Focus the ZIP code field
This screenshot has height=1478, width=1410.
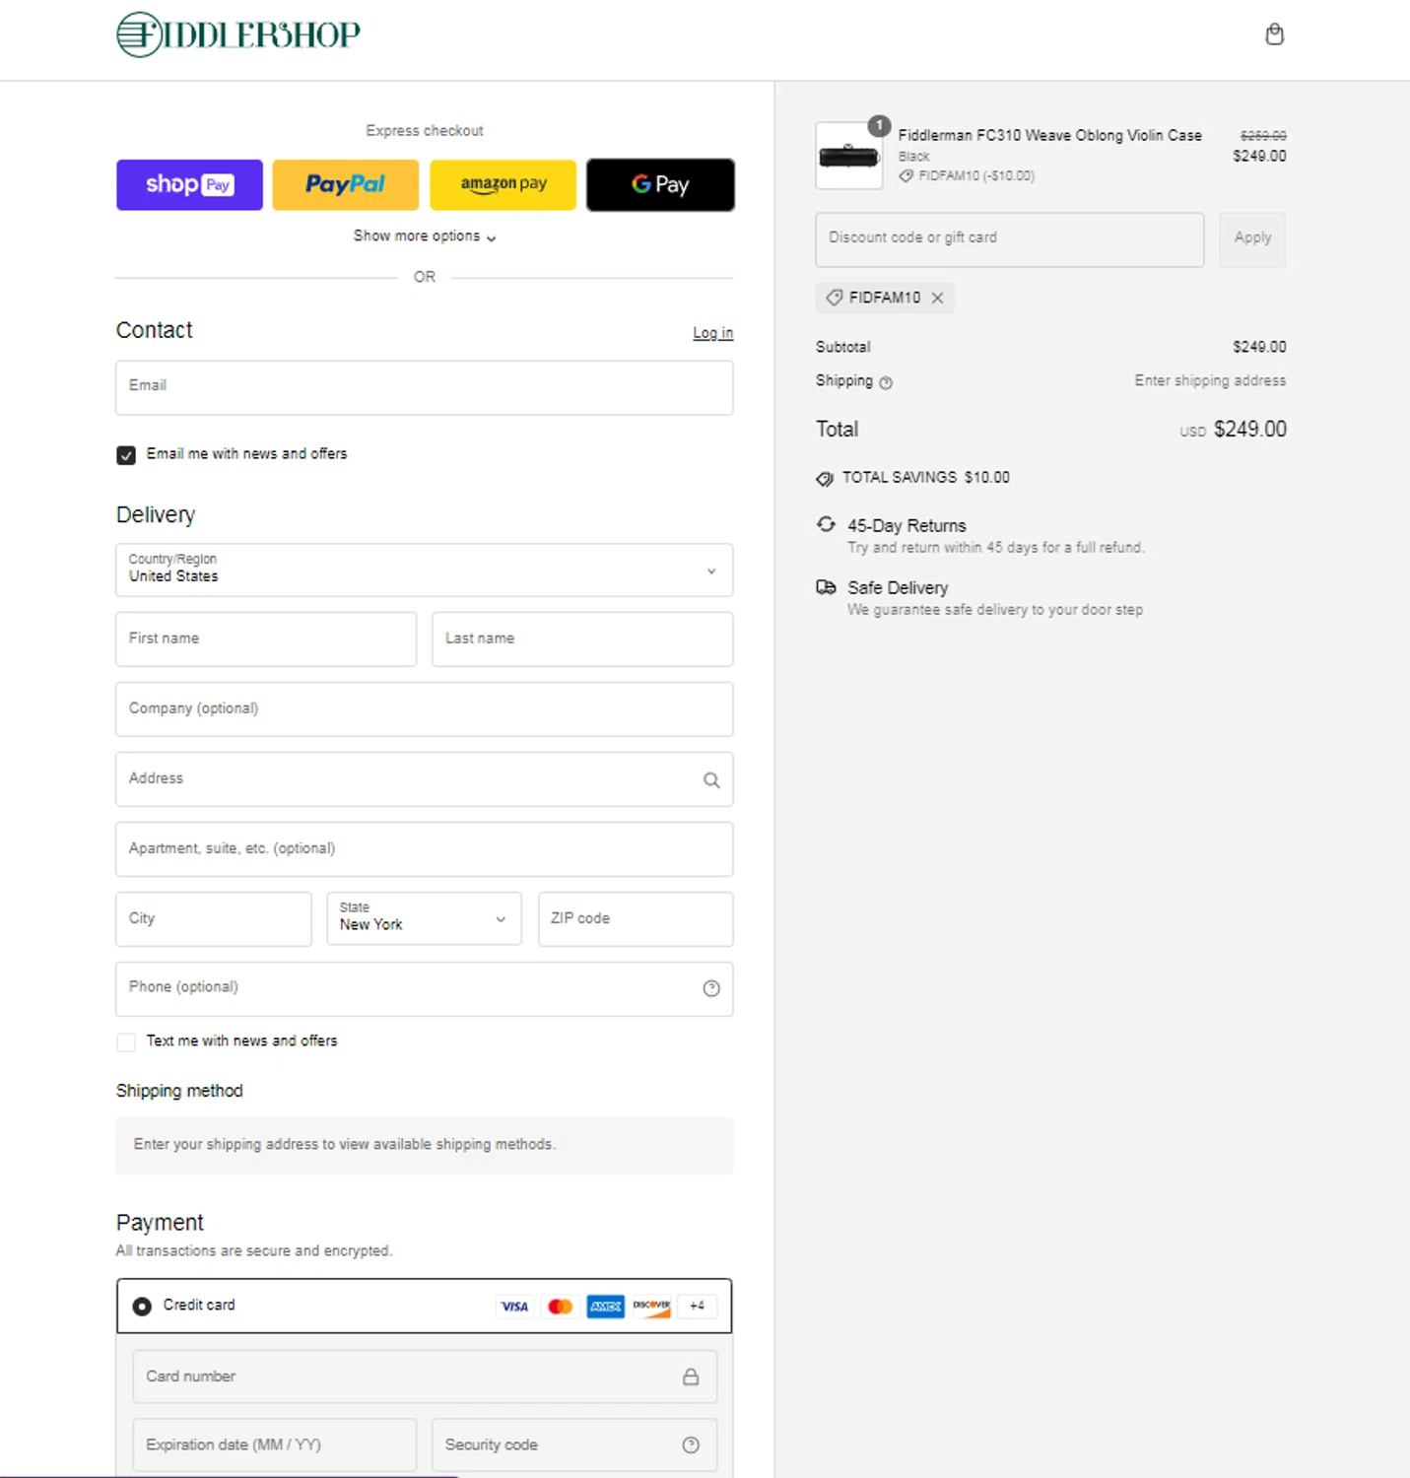(x=636, y=919)
